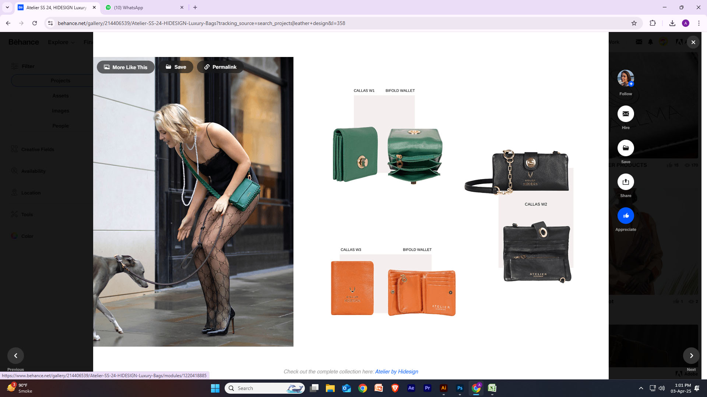Go to previous project arrow
Viewport: 707px width, 397px height.
click(15, 355)
